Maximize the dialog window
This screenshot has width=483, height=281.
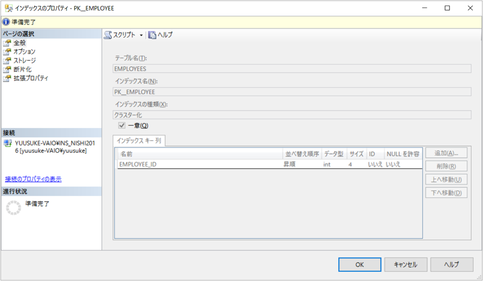click(447, 8)
